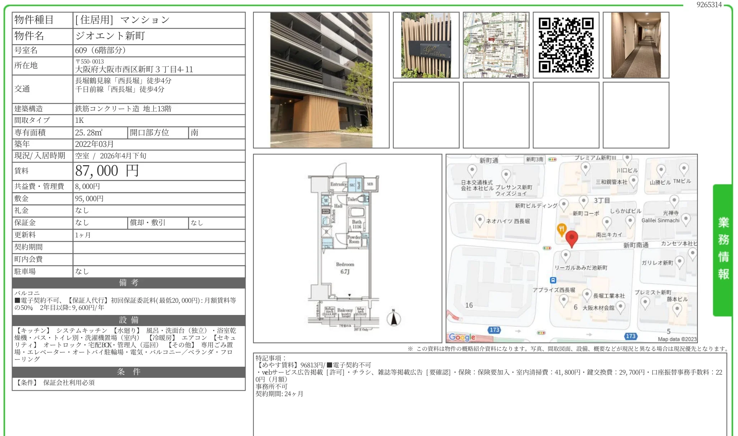Scan the QR code of the listing
The height and width of the screenshot is (436, 738).
[566, 45]
